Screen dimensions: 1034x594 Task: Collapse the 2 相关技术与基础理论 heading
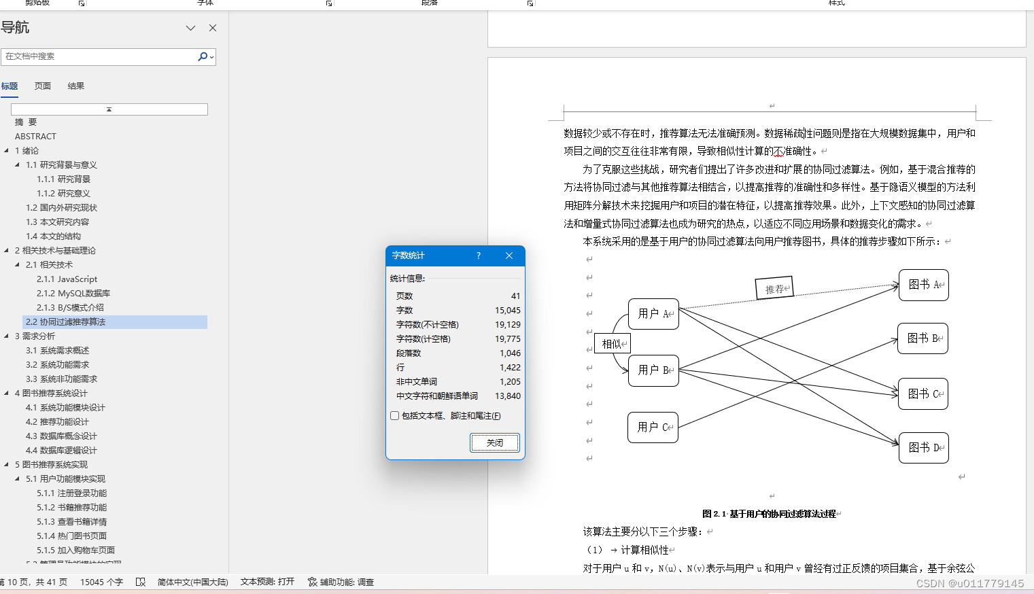[x=7, y=251]
